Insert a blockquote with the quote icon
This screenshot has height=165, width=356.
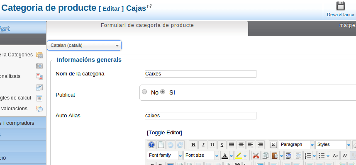pyautogui.click(x=273, y=145)
